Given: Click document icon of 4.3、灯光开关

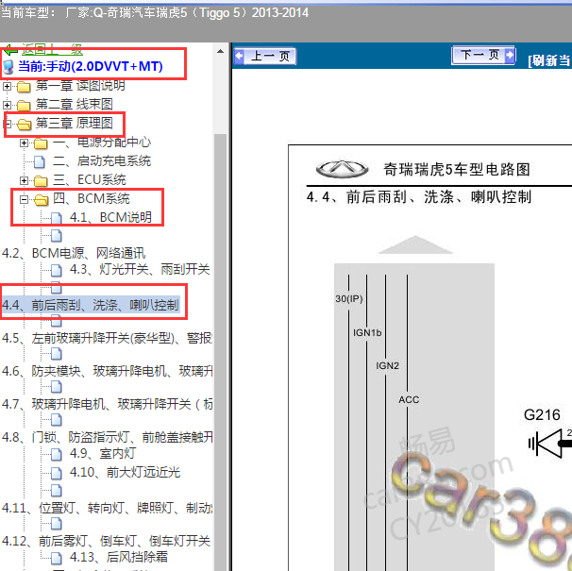Looking at the screenshot, I should [57, 270].
